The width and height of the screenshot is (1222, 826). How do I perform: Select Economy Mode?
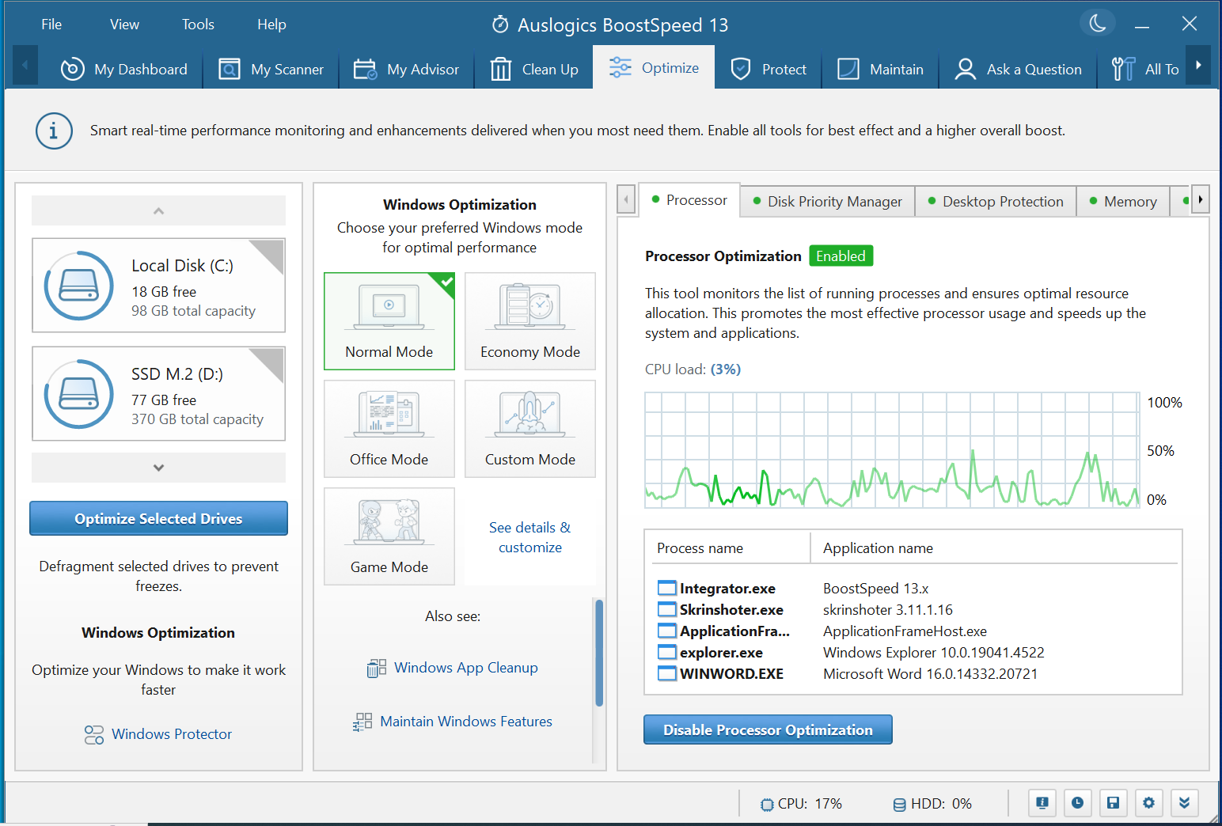pos(530,321)
